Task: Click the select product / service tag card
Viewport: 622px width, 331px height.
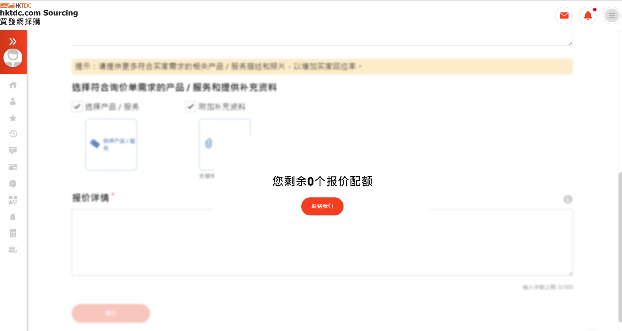Action: pos(111,145)
